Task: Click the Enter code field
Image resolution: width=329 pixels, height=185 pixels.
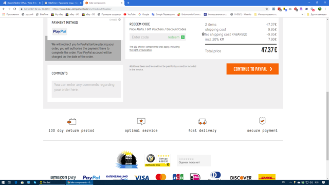Action: coord(148,37)
